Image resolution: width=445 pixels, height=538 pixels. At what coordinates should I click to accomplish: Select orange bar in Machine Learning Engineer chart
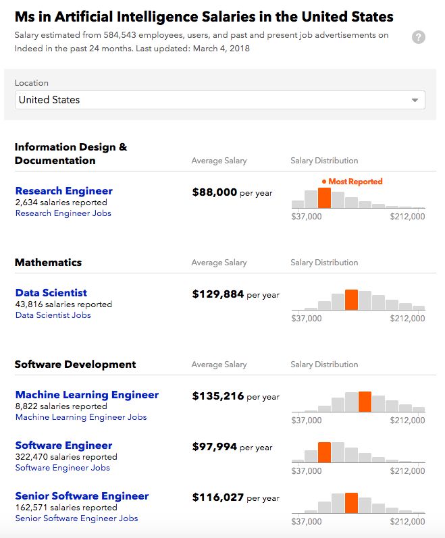(365, 402)
